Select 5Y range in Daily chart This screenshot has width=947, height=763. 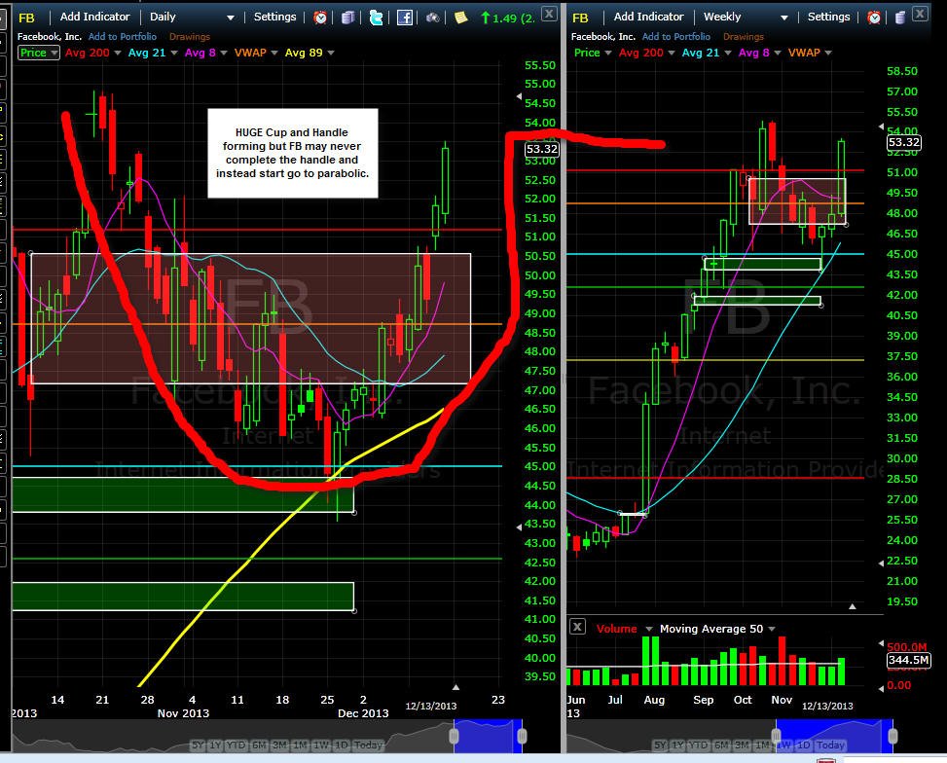click(198, 745)
